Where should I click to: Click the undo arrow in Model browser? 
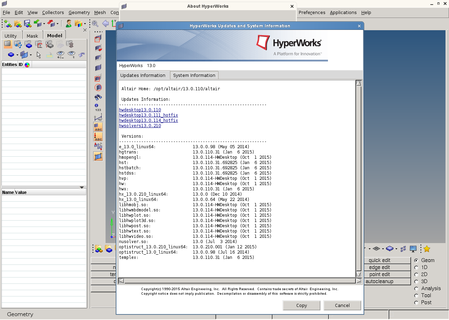click(x=82, y=55)
